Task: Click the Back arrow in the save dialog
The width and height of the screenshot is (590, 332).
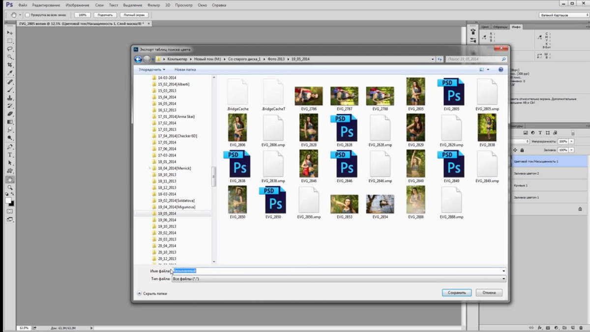Action: tap(138, 59)
